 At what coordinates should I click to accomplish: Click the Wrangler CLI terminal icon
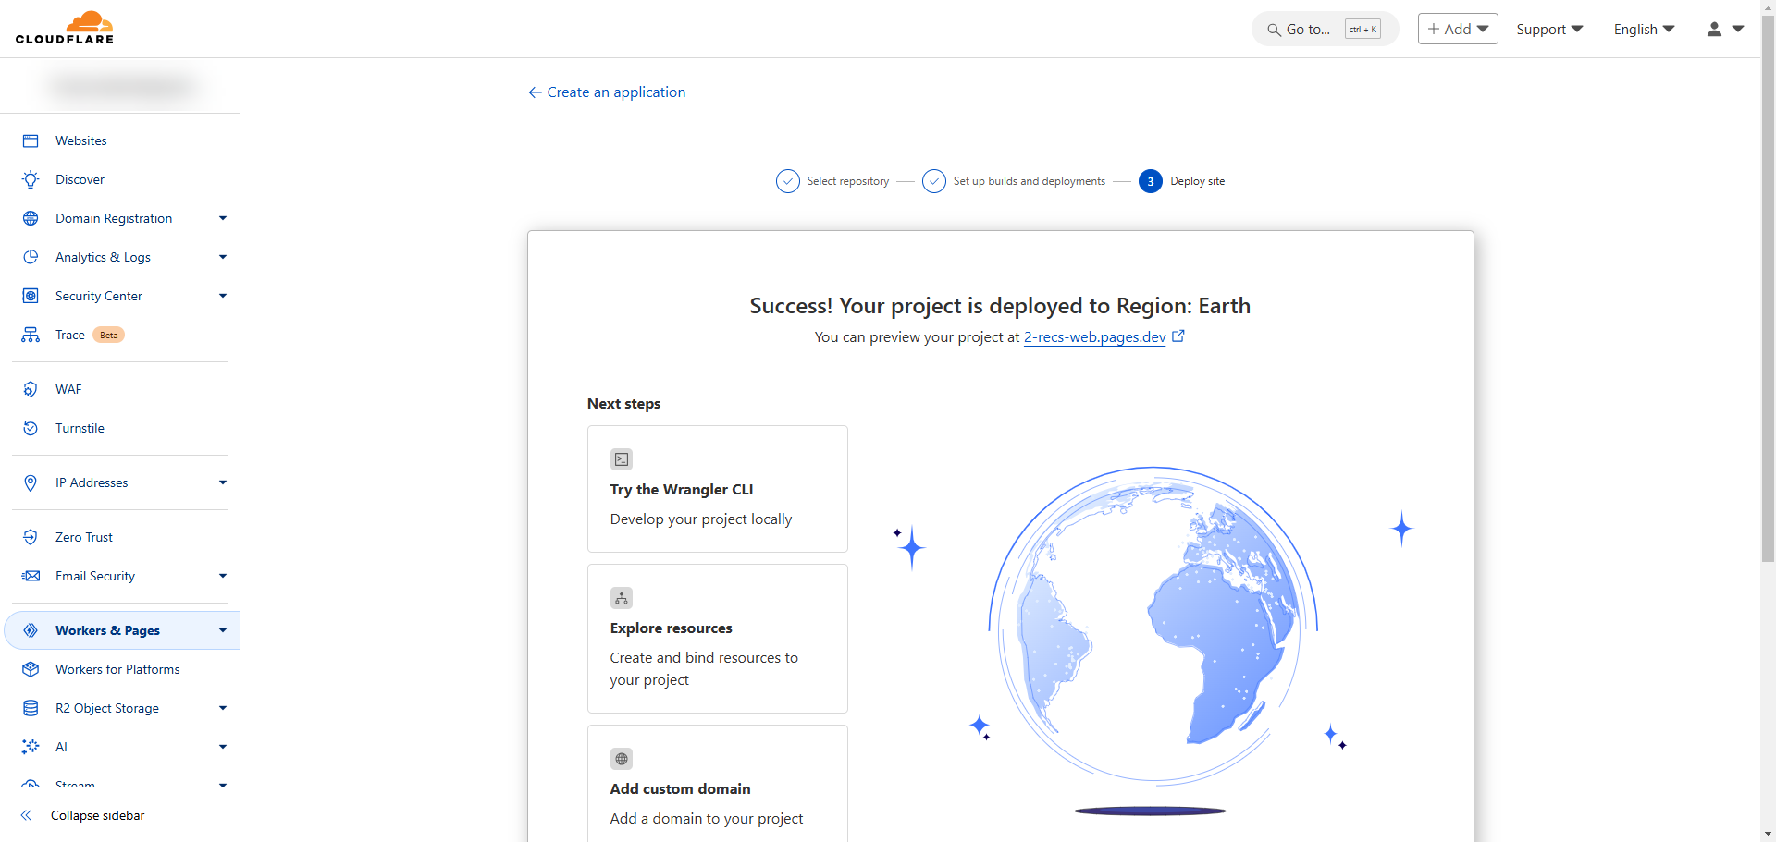tap(622, 459)
